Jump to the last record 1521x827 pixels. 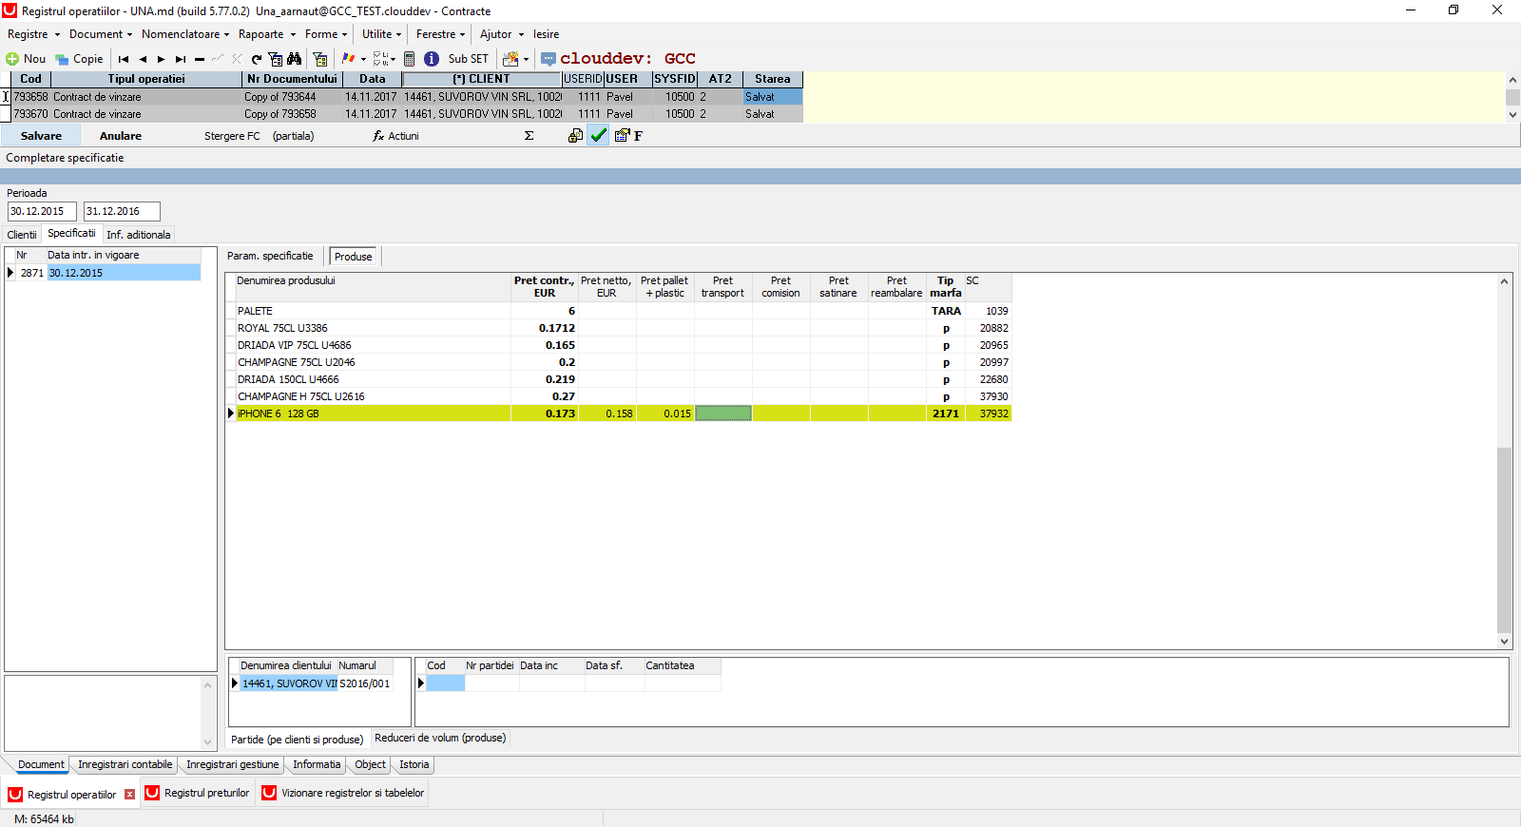pos(181,59)
